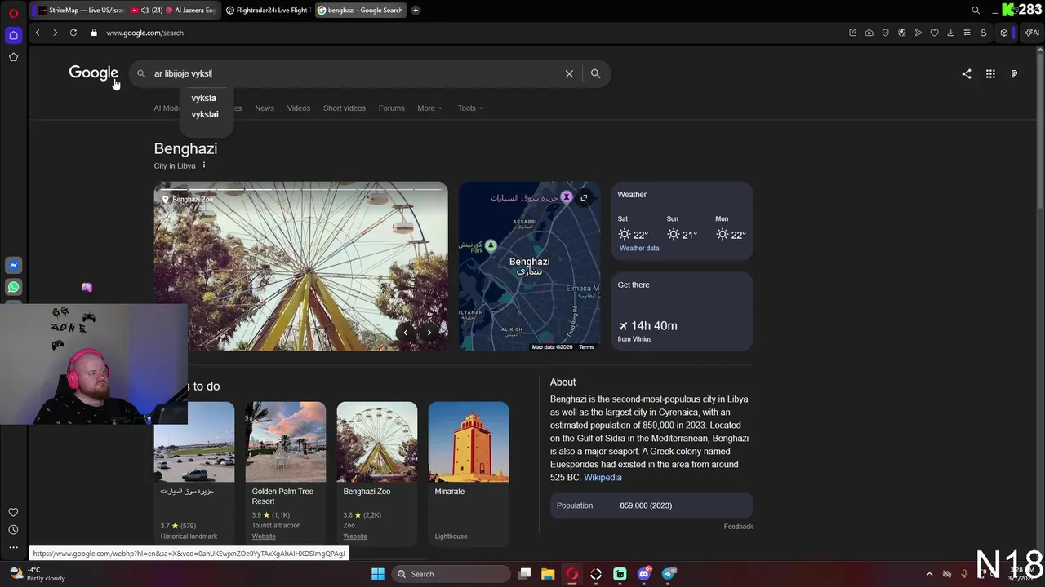1045x587 pixels.
Task: Share the Google results page
Action: [x=967, y=73]
